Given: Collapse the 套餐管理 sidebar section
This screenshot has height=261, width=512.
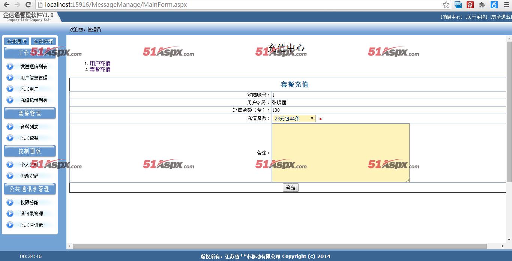Looking at the screenshot, I should pyautogui.click(x=30, y=113).
